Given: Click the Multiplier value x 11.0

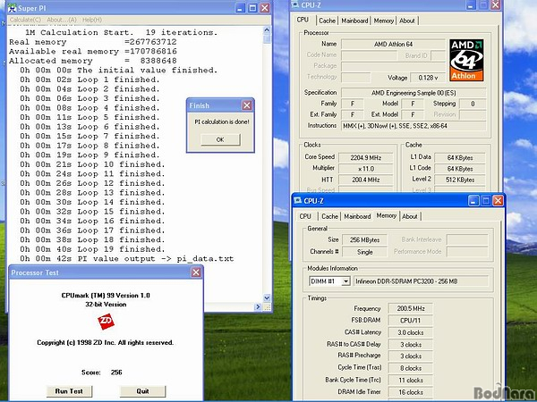Looking at the screenshot, I should point(366,169).
